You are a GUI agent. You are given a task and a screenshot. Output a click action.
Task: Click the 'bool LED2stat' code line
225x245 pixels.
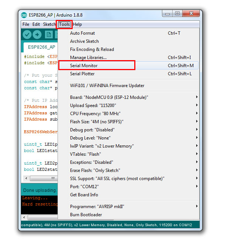point(41,169)
